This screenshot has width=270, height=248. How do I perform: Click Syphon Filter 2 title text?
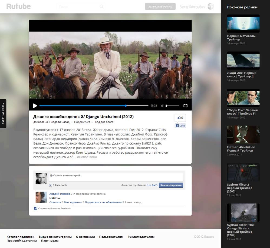click(239, 188)
